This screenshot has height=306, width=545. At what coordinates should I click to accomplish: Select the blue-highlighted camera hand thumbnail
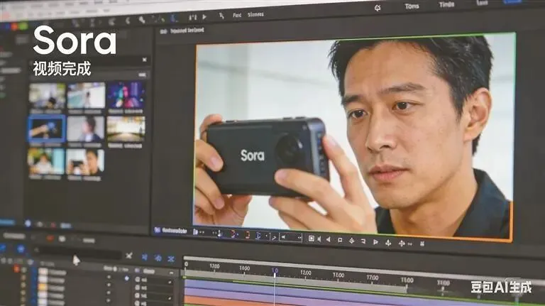(47, 129)
